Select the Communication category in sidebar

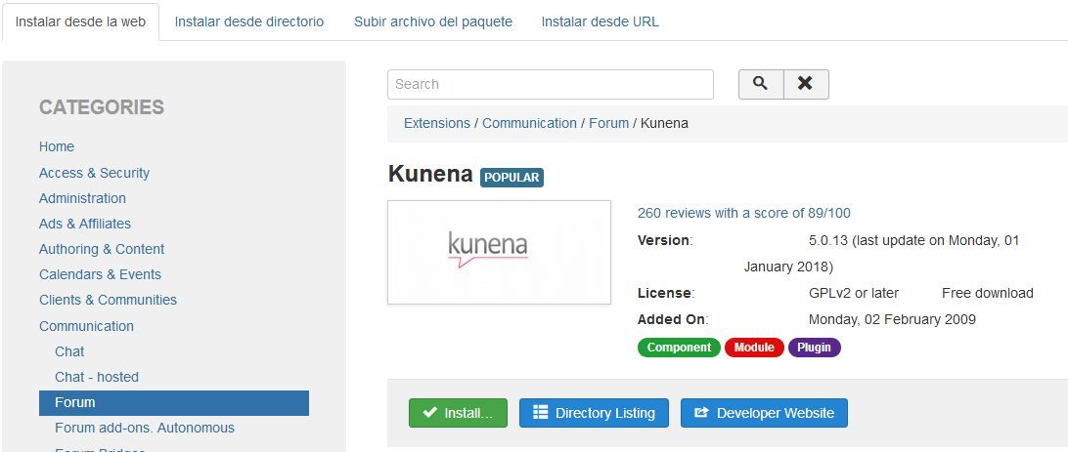point(86,326)
